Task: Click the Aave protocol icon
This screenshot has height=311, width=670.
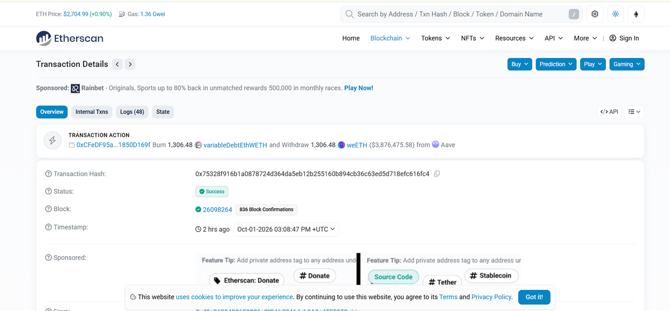Action: point(435,145)
